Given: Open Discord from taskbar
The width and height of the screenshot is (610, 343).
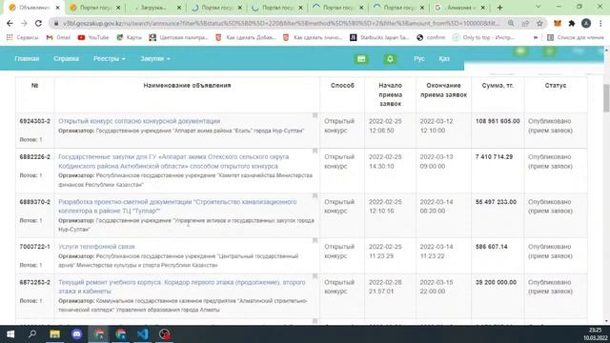Looking at the screenshot, I should [x=76, y=334].
